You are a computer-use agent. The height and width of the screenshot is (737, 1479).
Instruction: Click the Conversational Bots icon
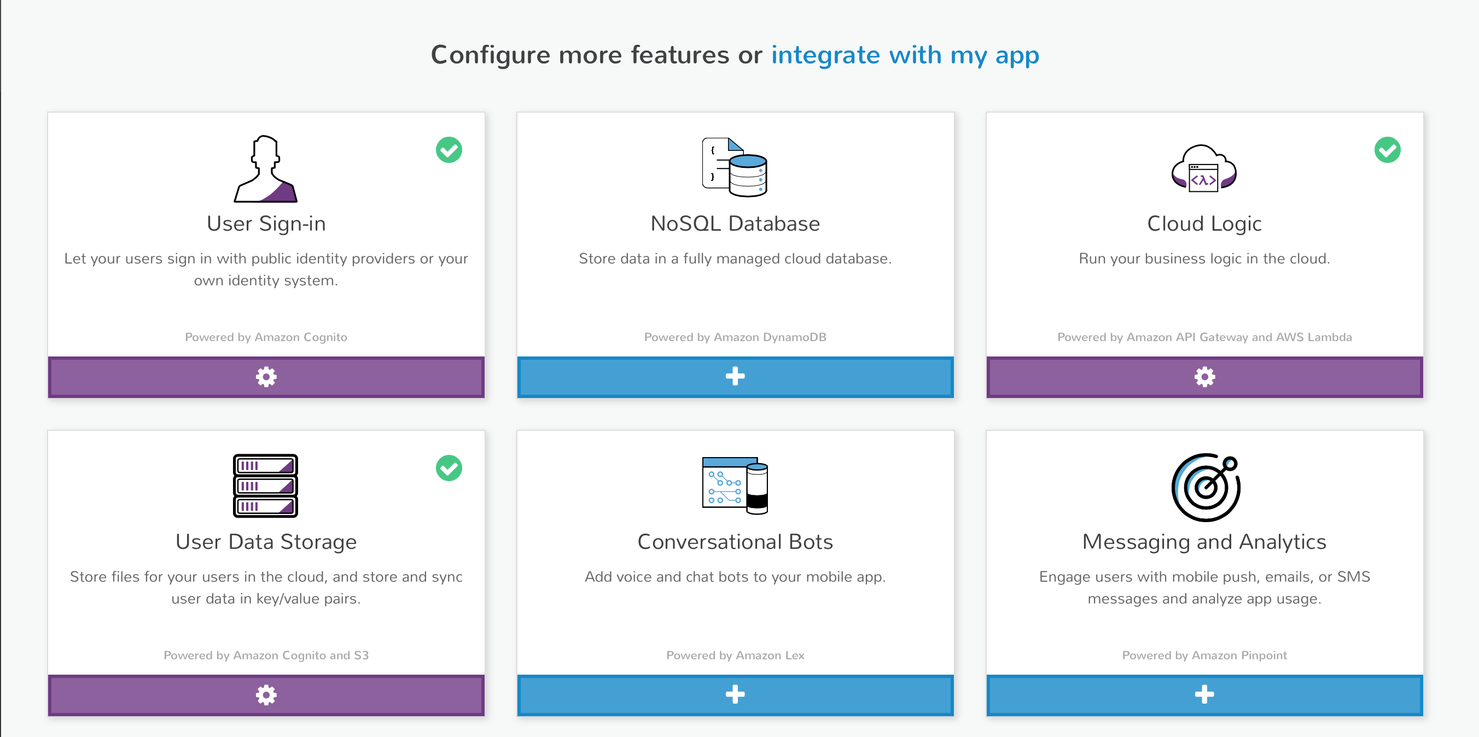(x=735, y=486)
